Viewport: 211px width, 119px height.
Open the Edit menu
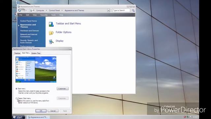(x=27, y=15)
